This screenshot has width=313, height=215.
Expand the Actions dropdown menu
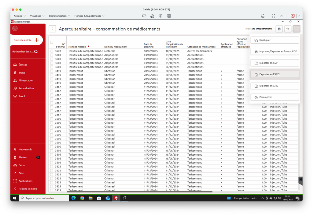coord(20,16)
